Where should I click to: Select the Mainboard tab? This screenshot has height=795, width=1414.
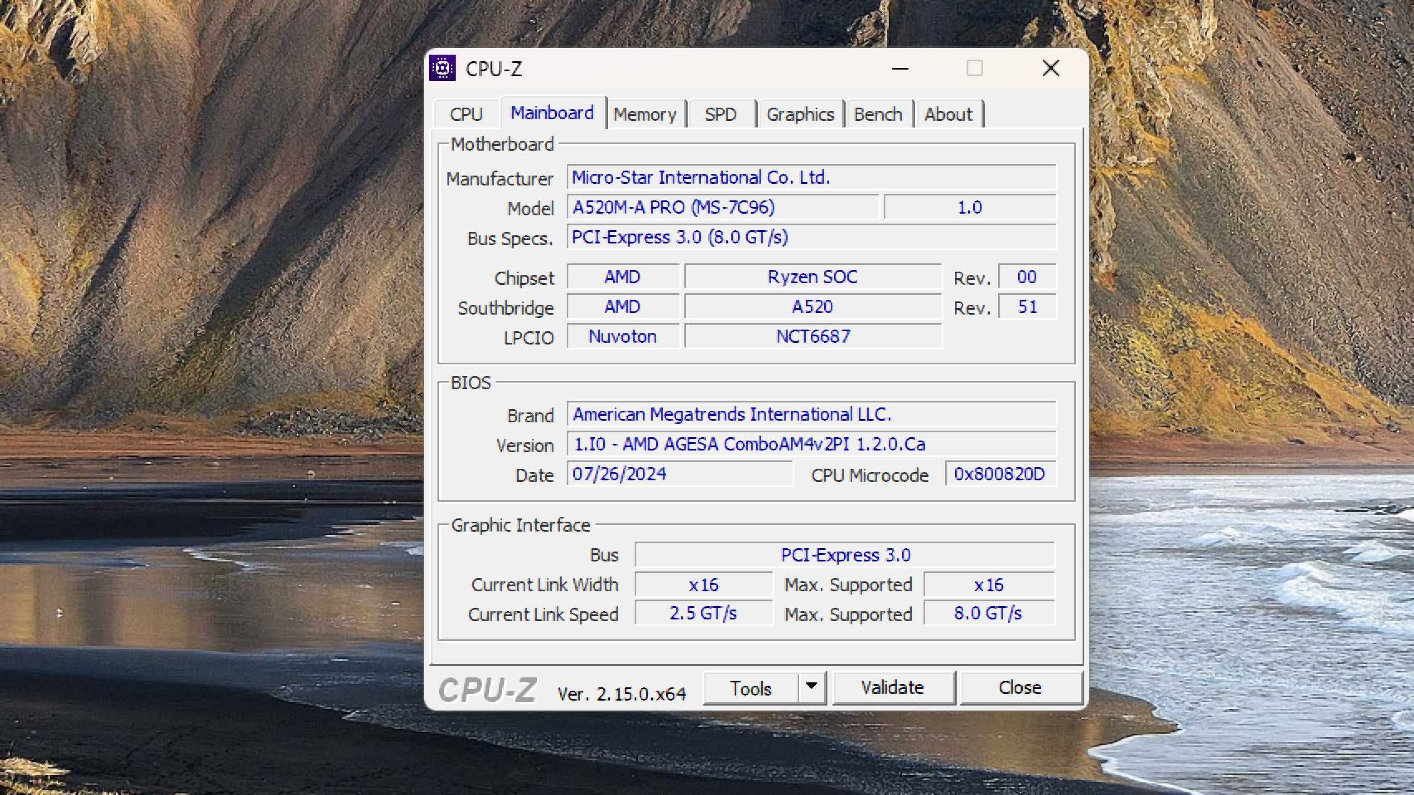[552, 113]
